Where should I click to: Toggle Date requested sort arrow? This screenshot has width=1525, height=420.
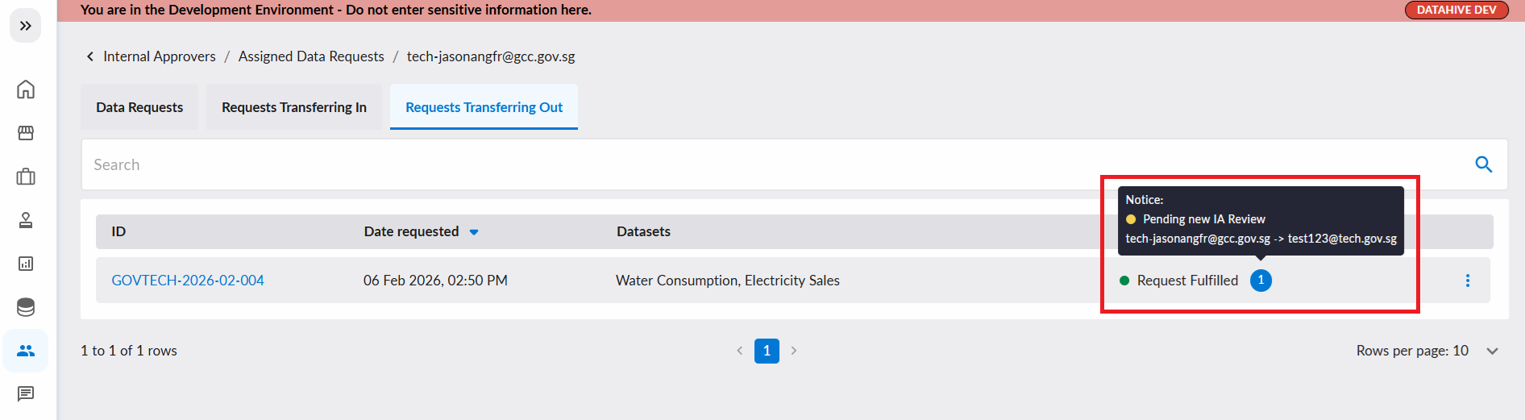tap(474, 232)
